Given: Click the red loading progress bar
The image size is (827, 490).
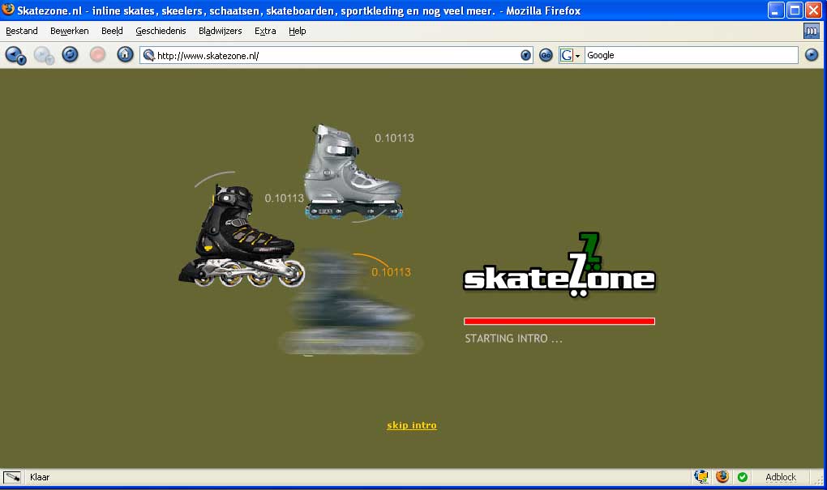Looking at the screenshot, I should tap(559, 322).
